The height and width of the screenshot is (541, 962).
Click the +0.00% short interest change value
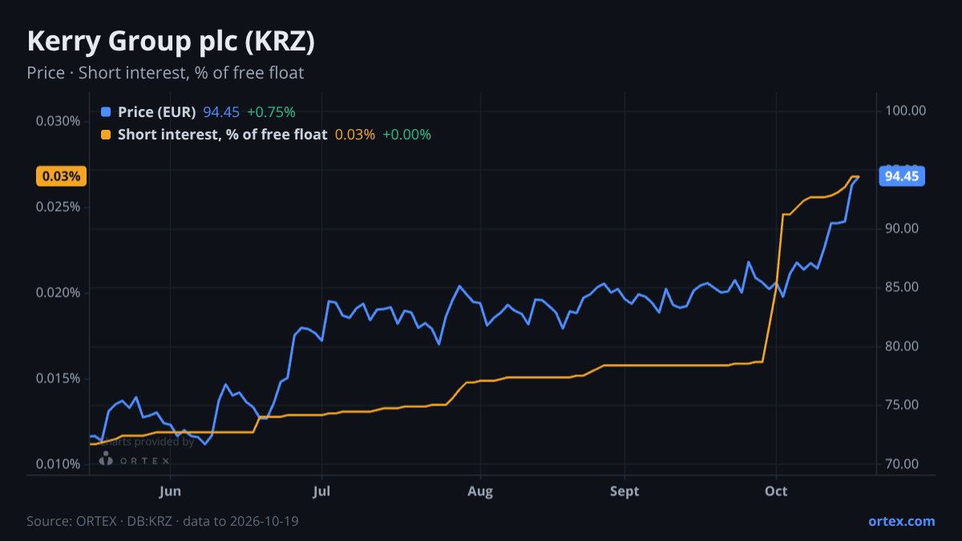click(x=406, y=135)
